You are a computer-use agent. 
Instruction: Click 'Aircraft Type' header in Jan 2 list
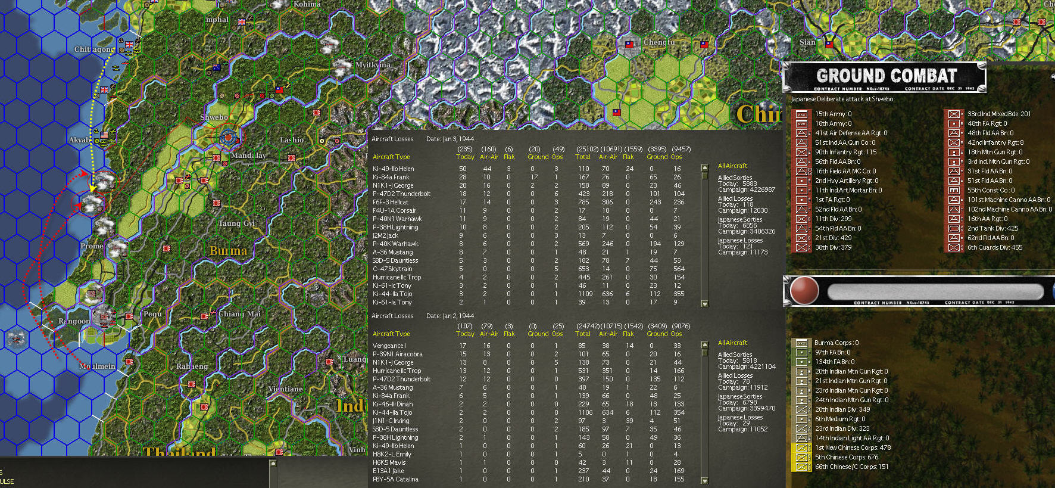coord(391,334)
